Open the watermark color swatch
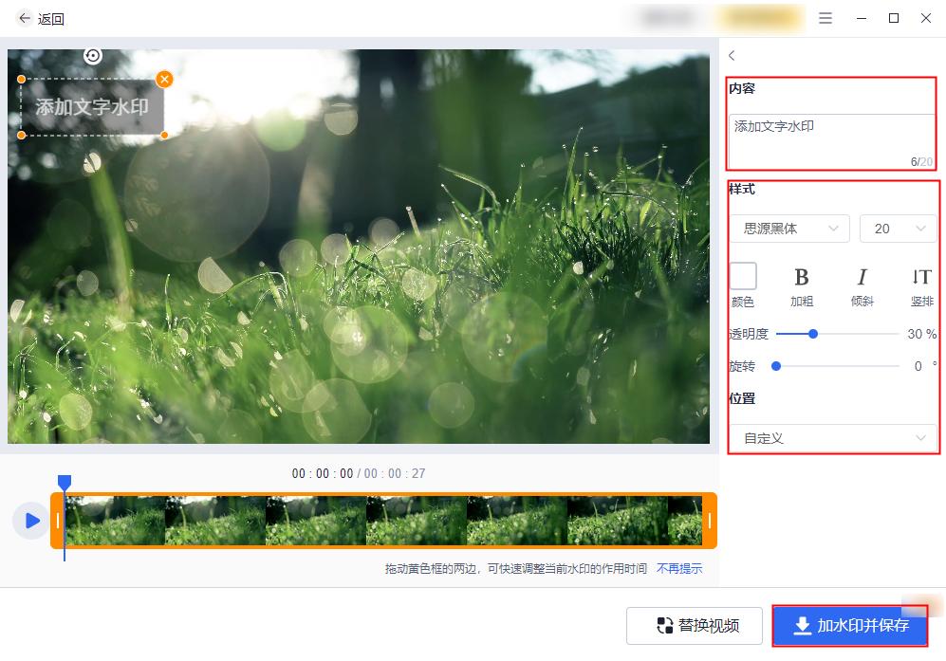 tap(743, 276)
